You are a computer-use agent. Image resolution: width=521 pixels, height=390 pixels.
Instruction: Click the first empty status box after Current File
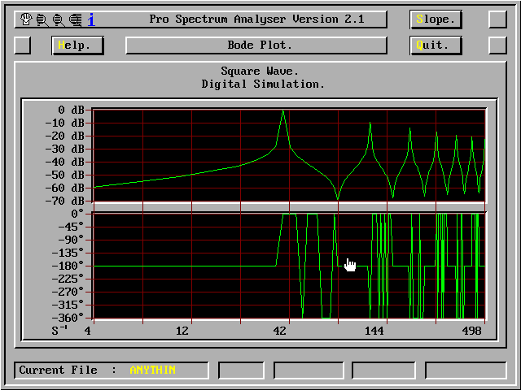241,370
